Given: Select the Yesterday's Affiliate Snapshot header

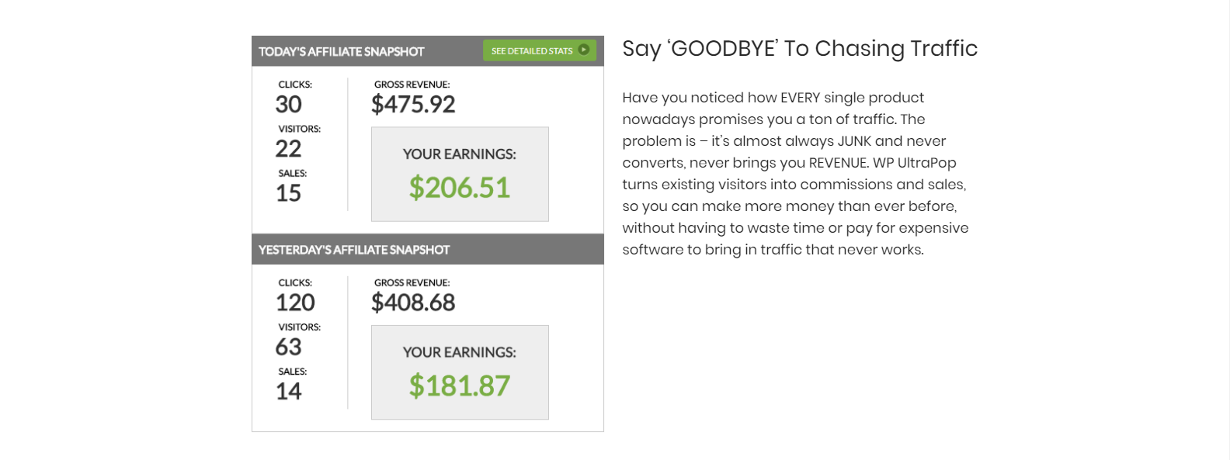Looking at the screenshot, I should click(428, 249).
